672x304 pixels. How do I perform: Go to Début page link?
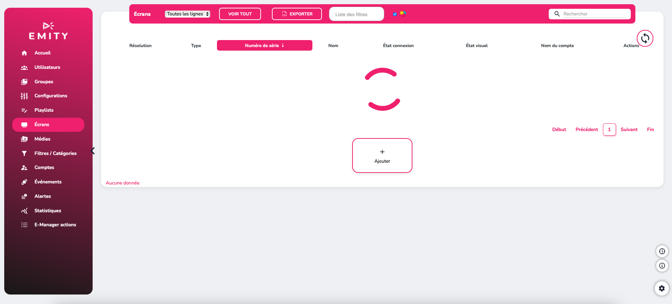(x=559, y=130)
